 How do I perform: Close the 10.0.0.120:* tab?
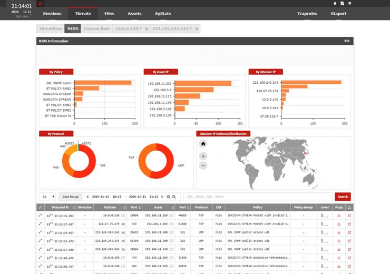click(146, 28)
